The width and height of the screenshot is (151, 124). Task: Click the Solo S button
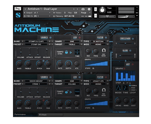(x=95, y=9)
